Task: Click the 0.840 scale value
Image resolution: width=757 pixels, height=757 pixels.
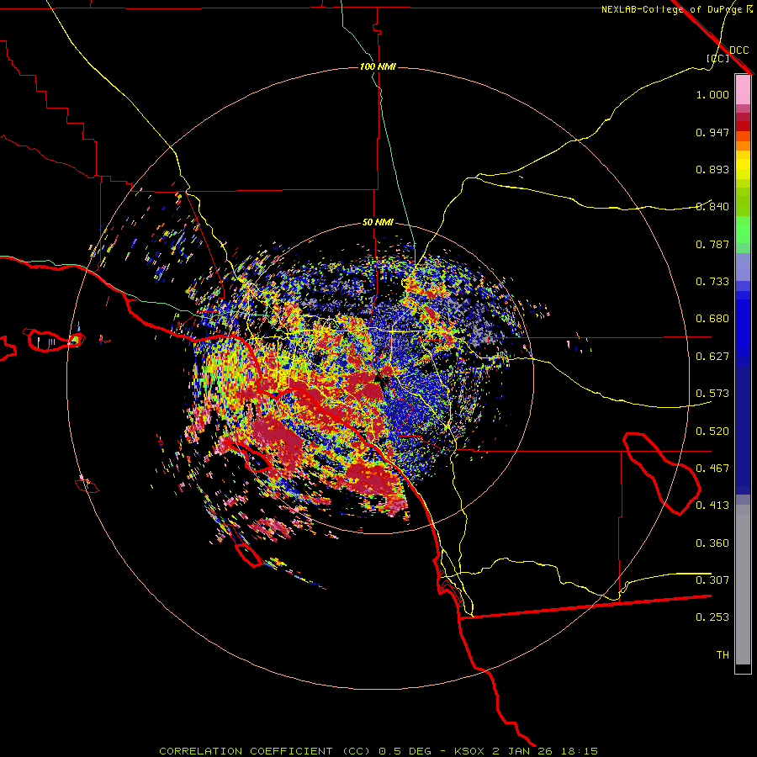Action: [x=712, y=207]
